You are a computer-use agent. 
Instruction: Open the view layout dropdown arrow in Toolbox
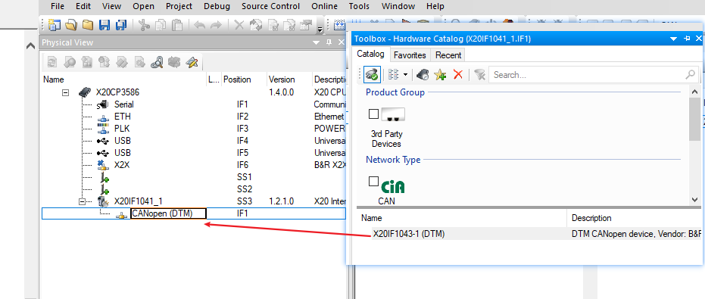406,75
